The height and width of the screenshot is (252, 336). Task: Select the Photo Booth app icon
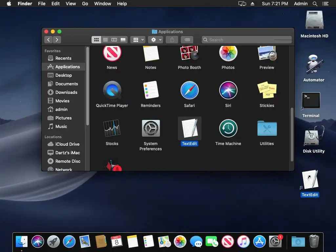(189, 53)
